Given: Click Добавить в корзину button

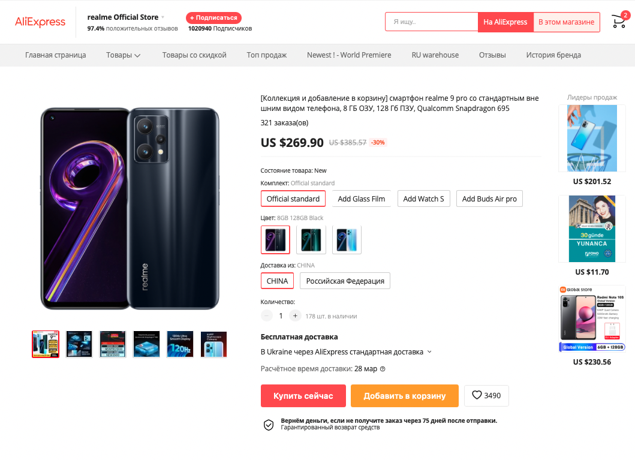Looking at the screenshot, I should (x=405, y=396).
